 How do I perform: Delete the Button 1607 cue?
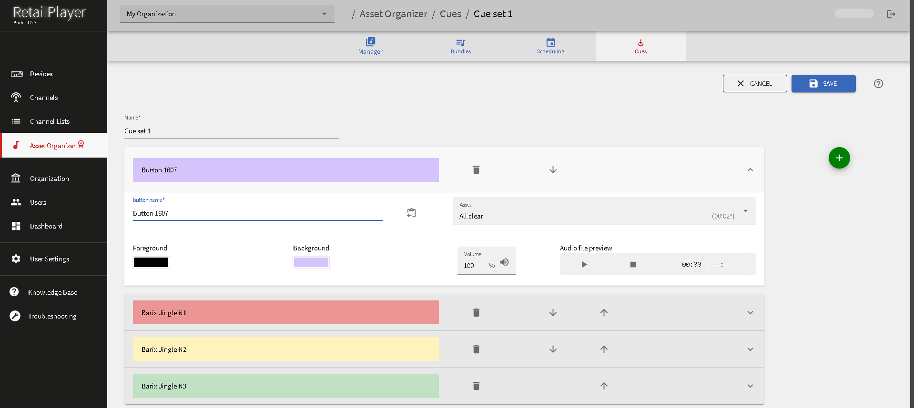click(476, 170)
